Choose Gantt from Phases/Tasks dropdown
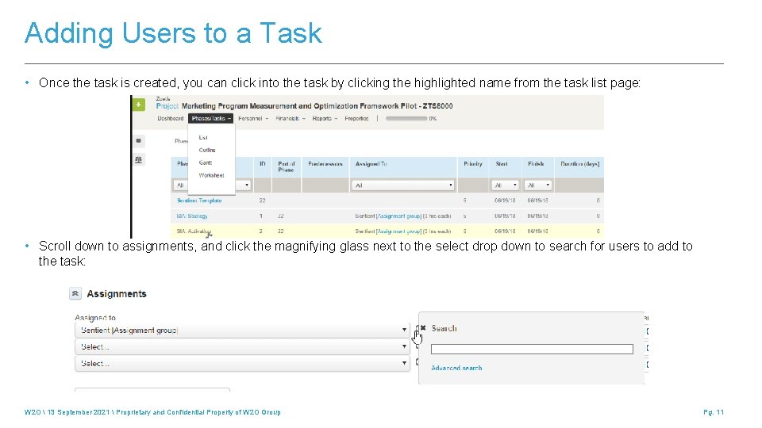The image size is (762, 428). coord(206,162)
